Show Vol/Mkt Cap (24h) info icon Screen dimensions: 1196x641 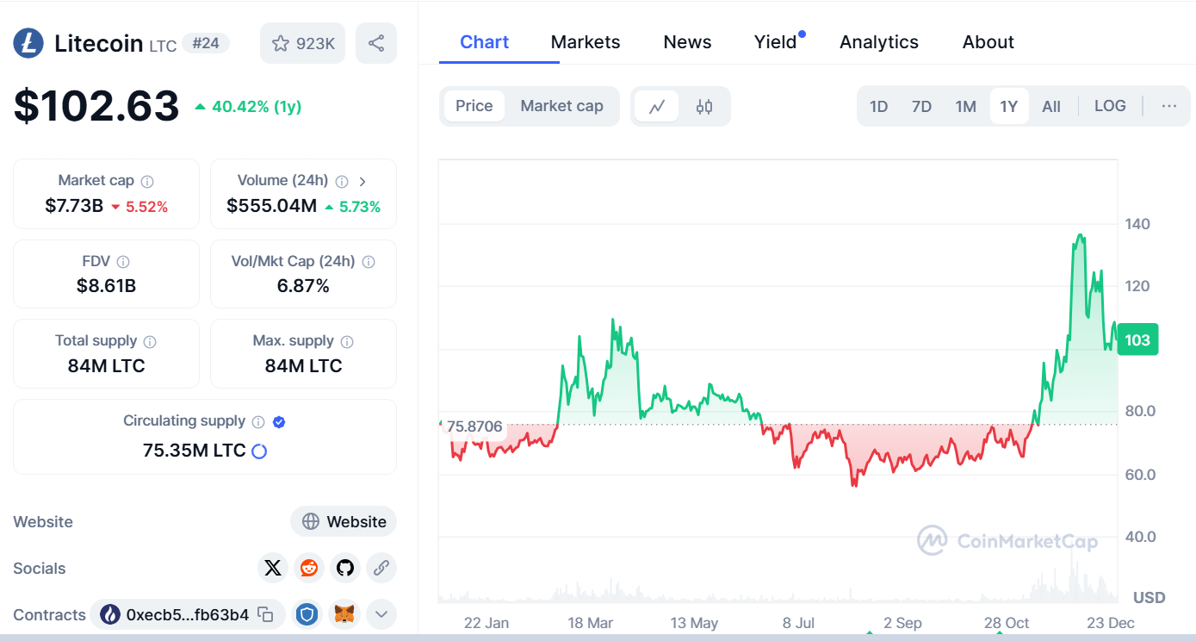pyautogui.click(x=369, y=261)
